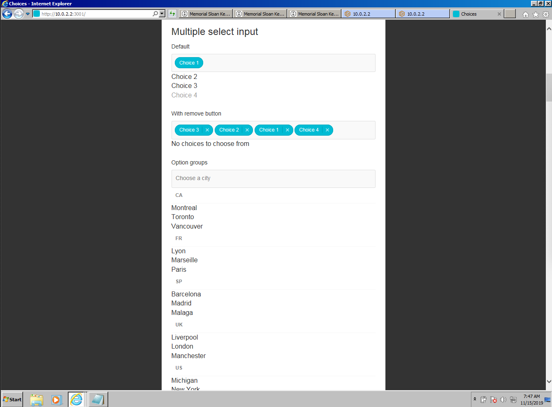Select Barcelona from the SP group
This screenshot has height=407, width=552.
pyautogui.click(x=273, y=294)
